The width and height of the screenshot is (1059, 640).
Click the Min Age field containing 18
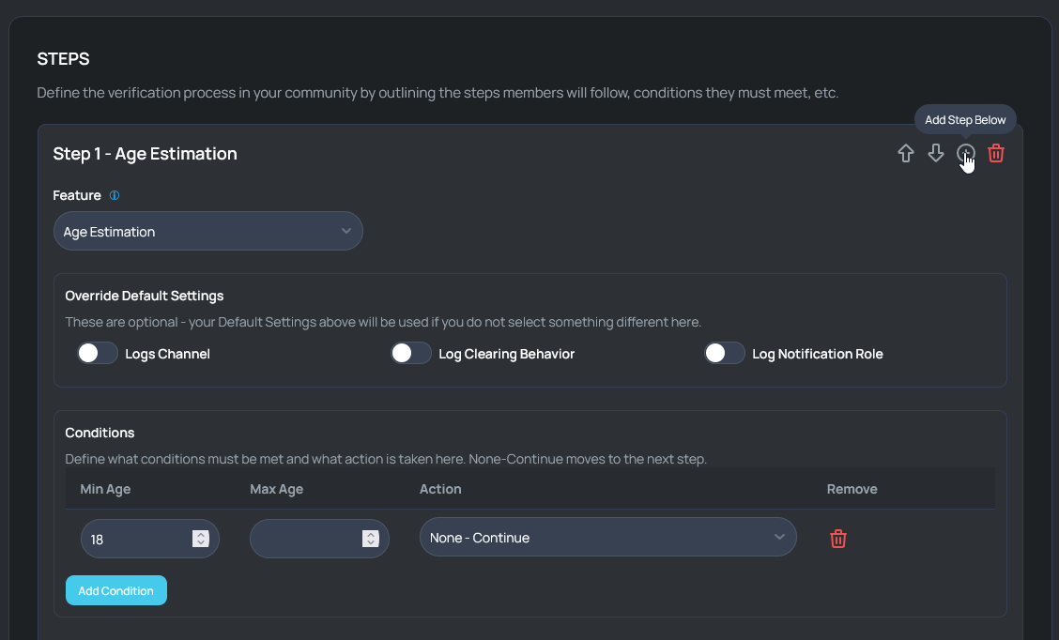[136, 539]
